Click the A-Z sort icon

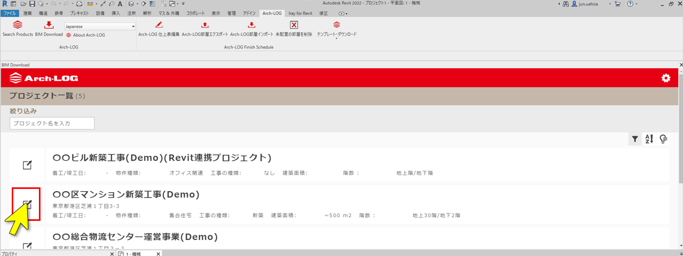coord(649,139)
